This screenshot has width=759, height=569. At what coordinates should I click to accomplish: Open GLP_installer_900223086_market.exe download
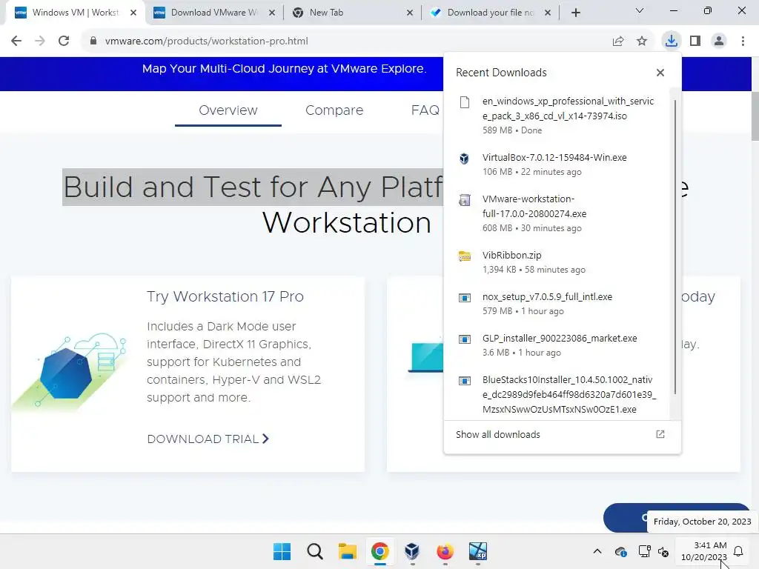[559, 345]
